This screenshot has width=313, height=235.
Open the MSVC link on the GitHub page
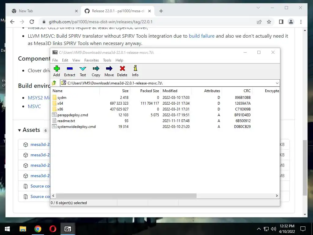click(34, 106)
